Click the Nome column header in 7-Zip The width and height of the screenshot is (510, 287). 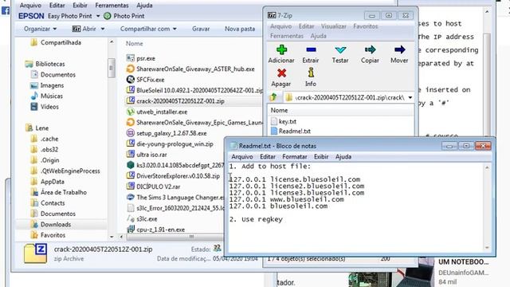tap(280, 110)
